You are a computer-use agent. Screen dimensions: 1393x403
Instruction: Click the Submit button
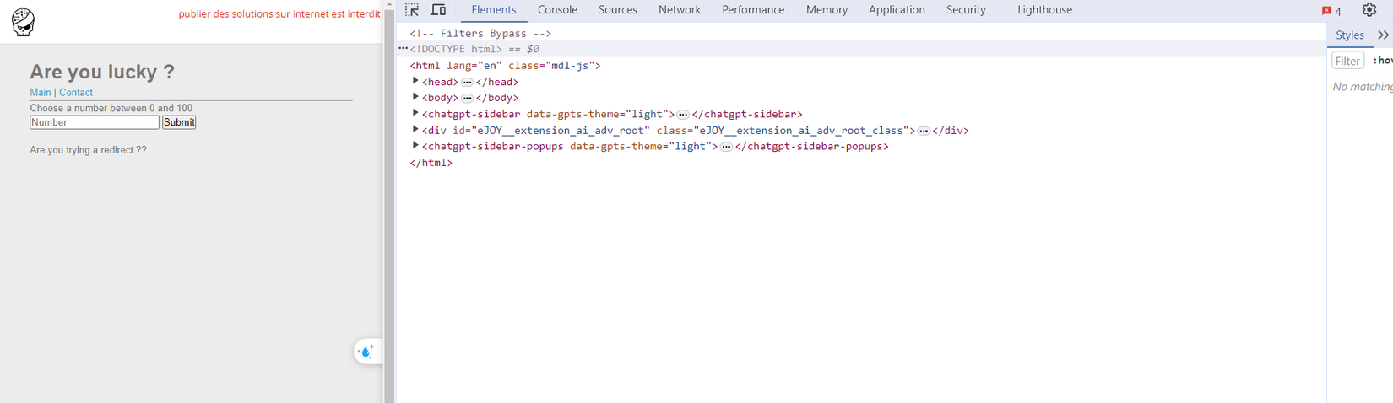pyautogui.click(x=179, y=122)
